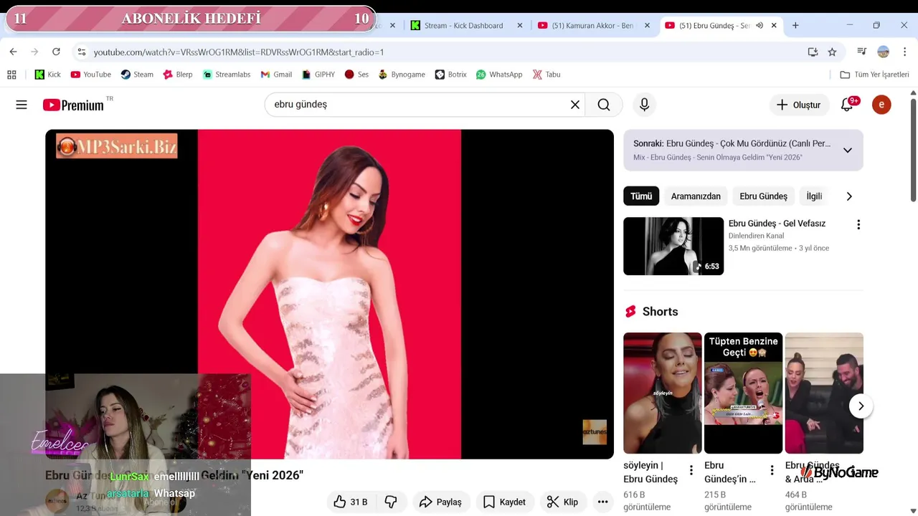Go to YouTube Premium home logo

coord(73,105)
